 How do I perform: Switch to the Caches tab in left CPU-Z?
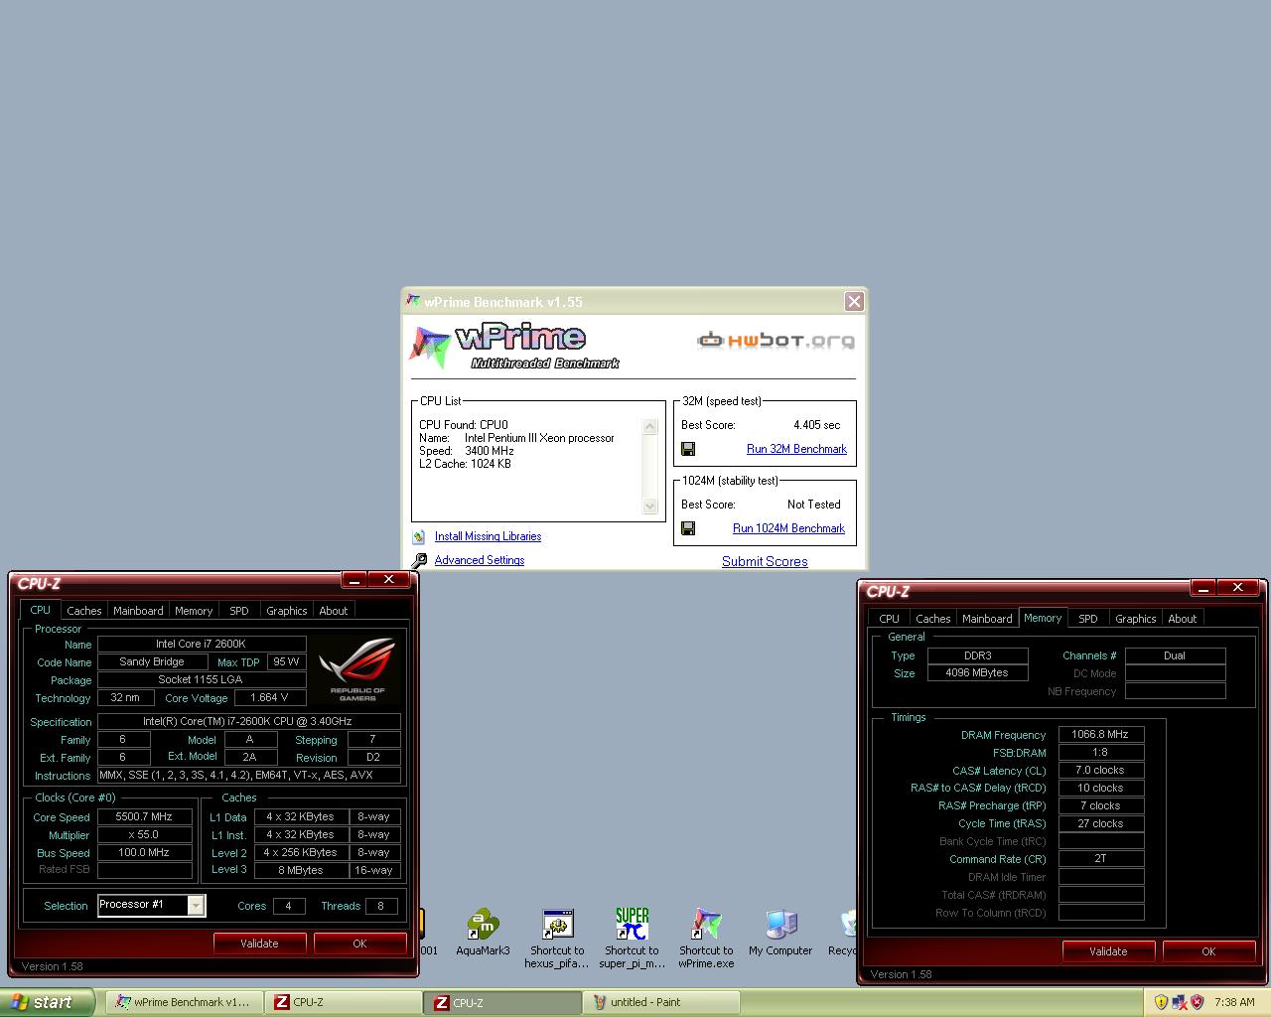pyautogui.click(x=84, y=611)
